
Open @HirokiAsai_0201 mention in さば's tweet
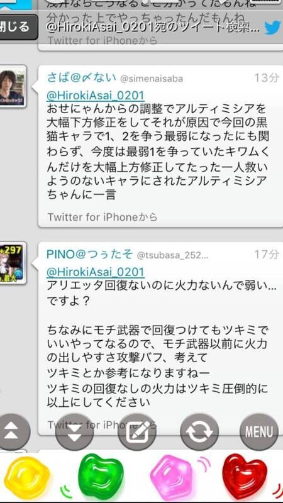click(x=96, y=96)
